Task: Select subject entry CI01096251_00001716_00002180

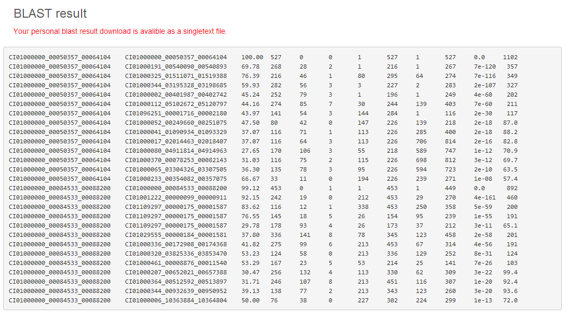Action: tap(176, 113)
